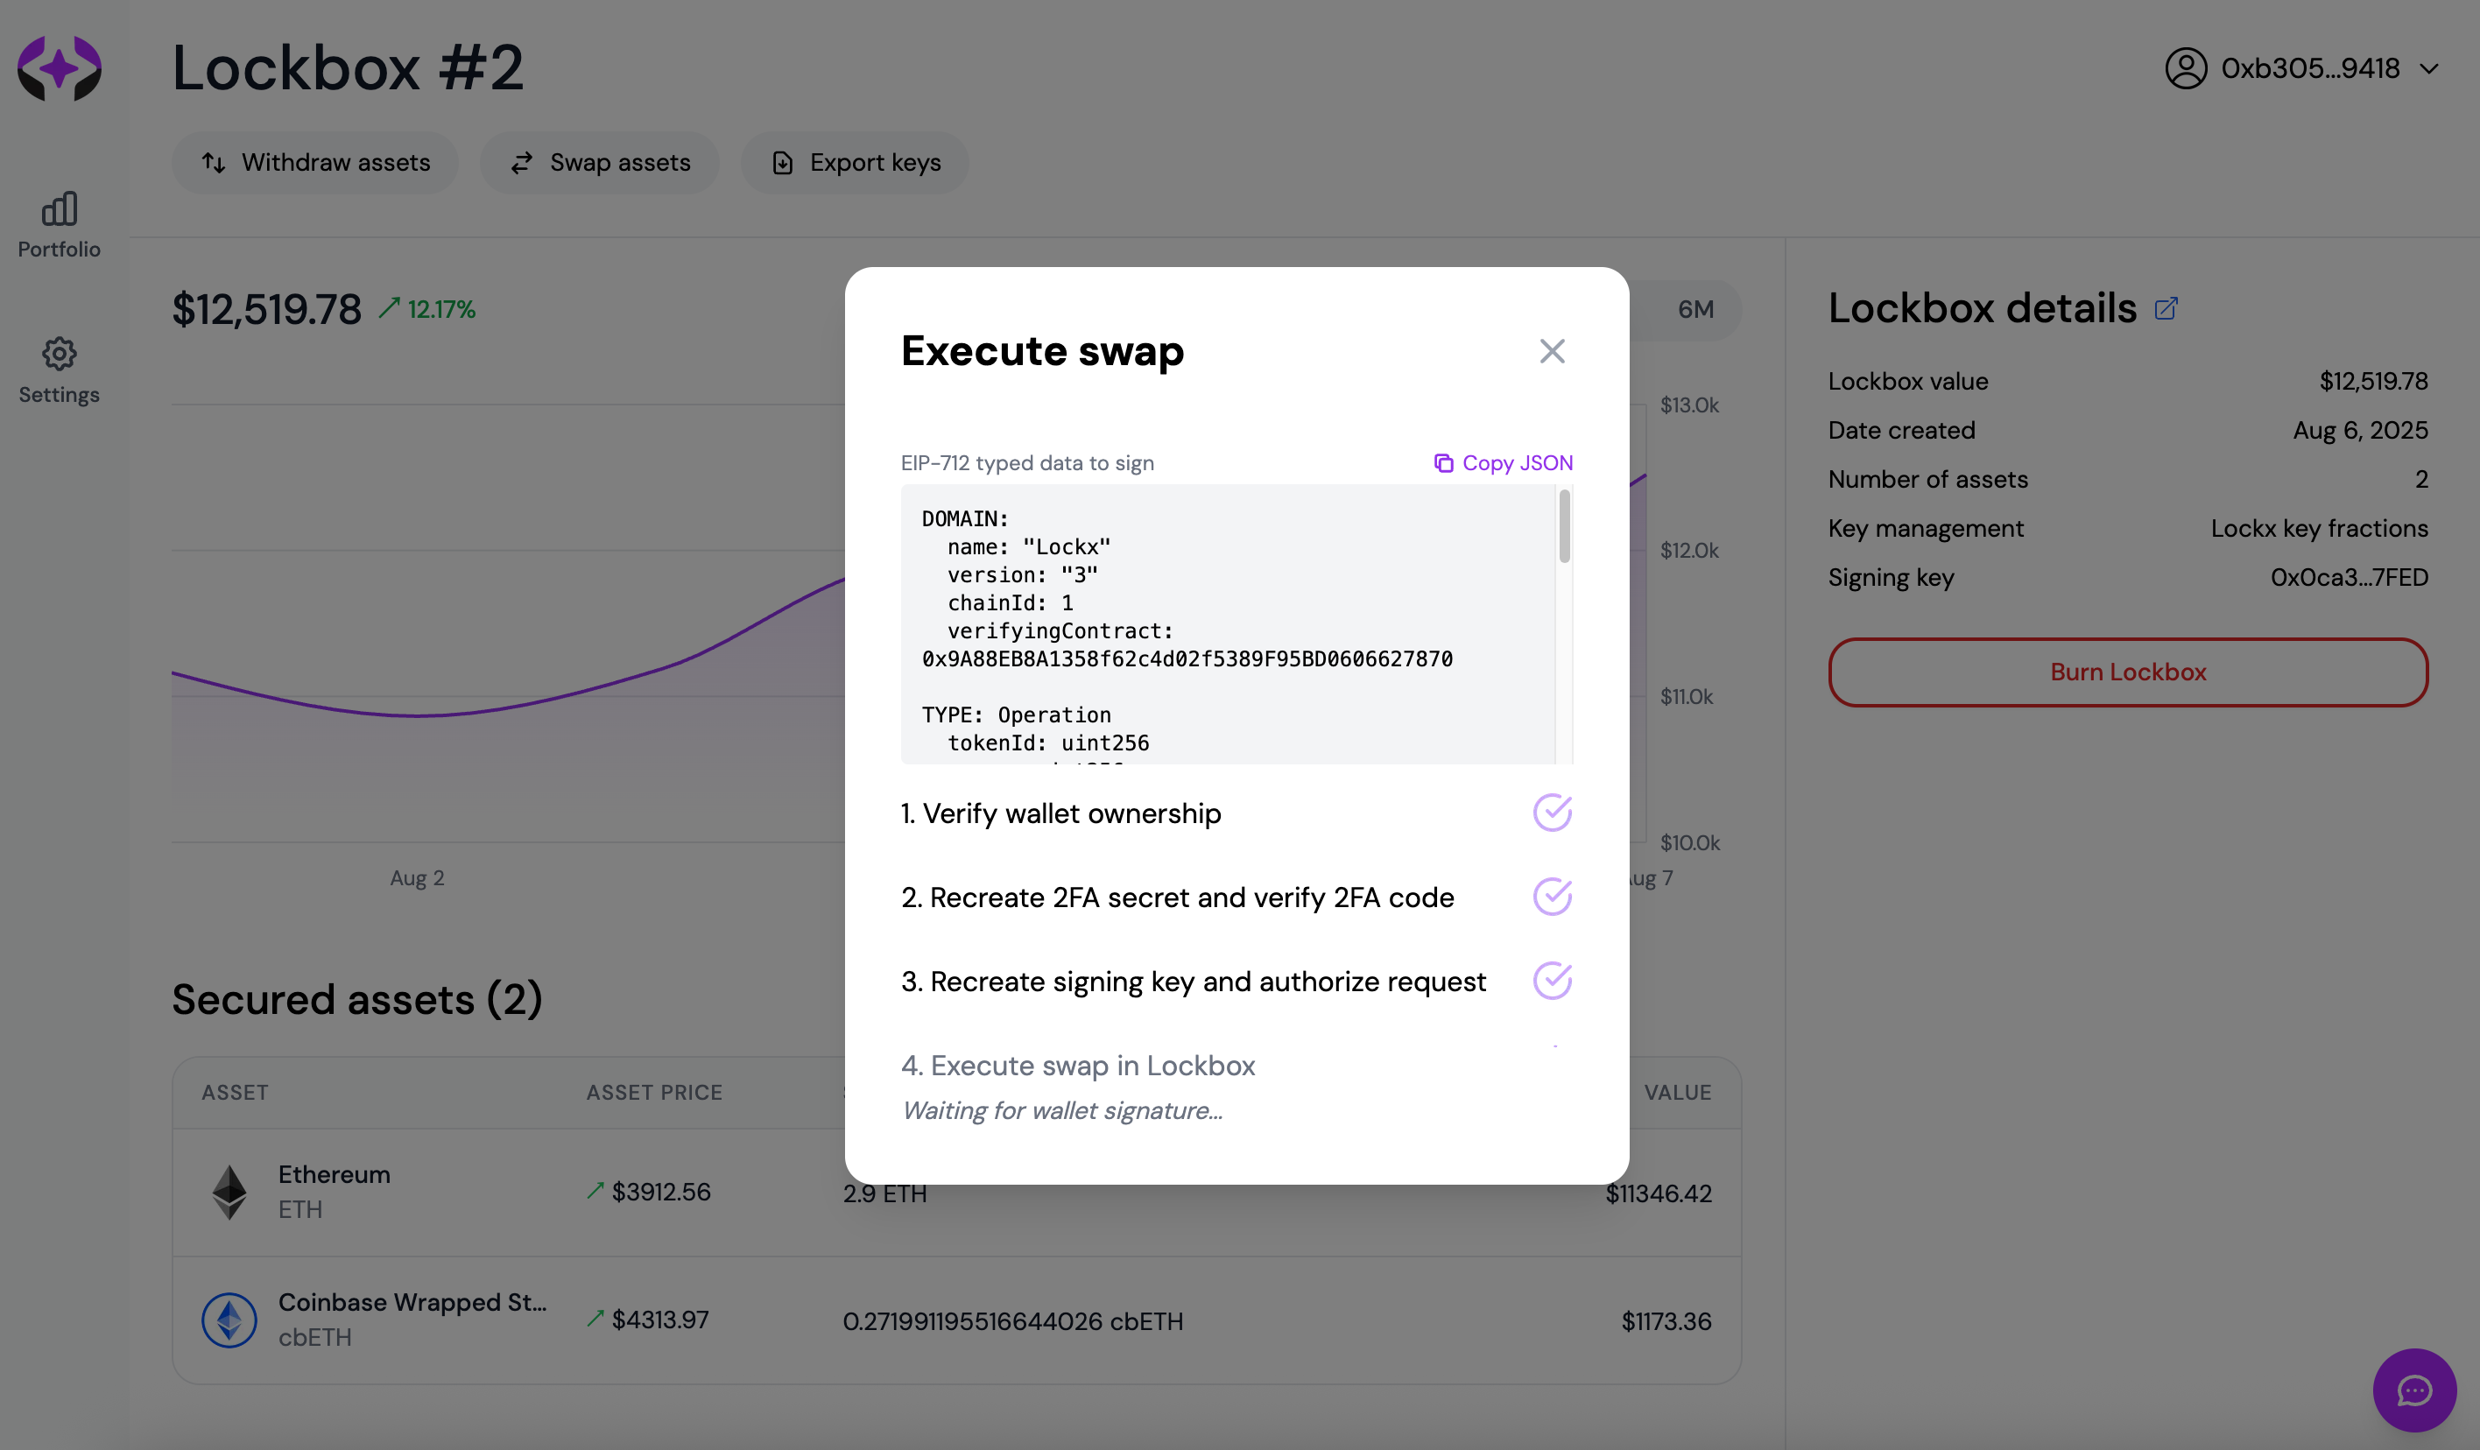Click the Lockx key fractions value
2480x1450 pixels.
(x=2320, y=528)
